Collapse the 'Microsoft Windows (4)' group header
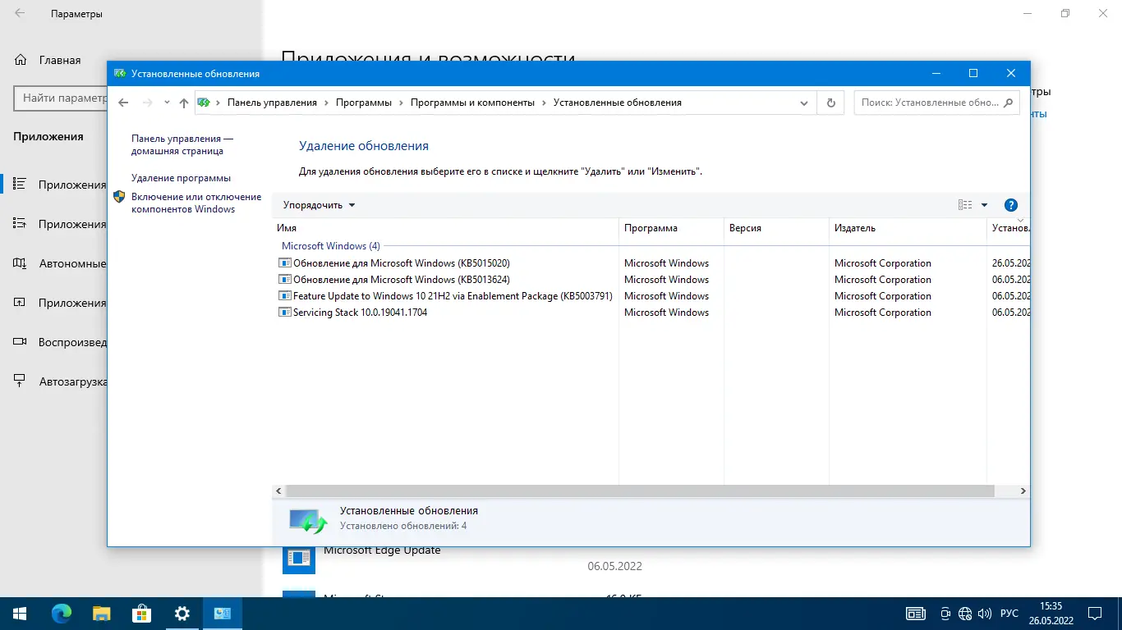Image resolution: width=1122 pixels, height=630 pixels. point(331,246)
